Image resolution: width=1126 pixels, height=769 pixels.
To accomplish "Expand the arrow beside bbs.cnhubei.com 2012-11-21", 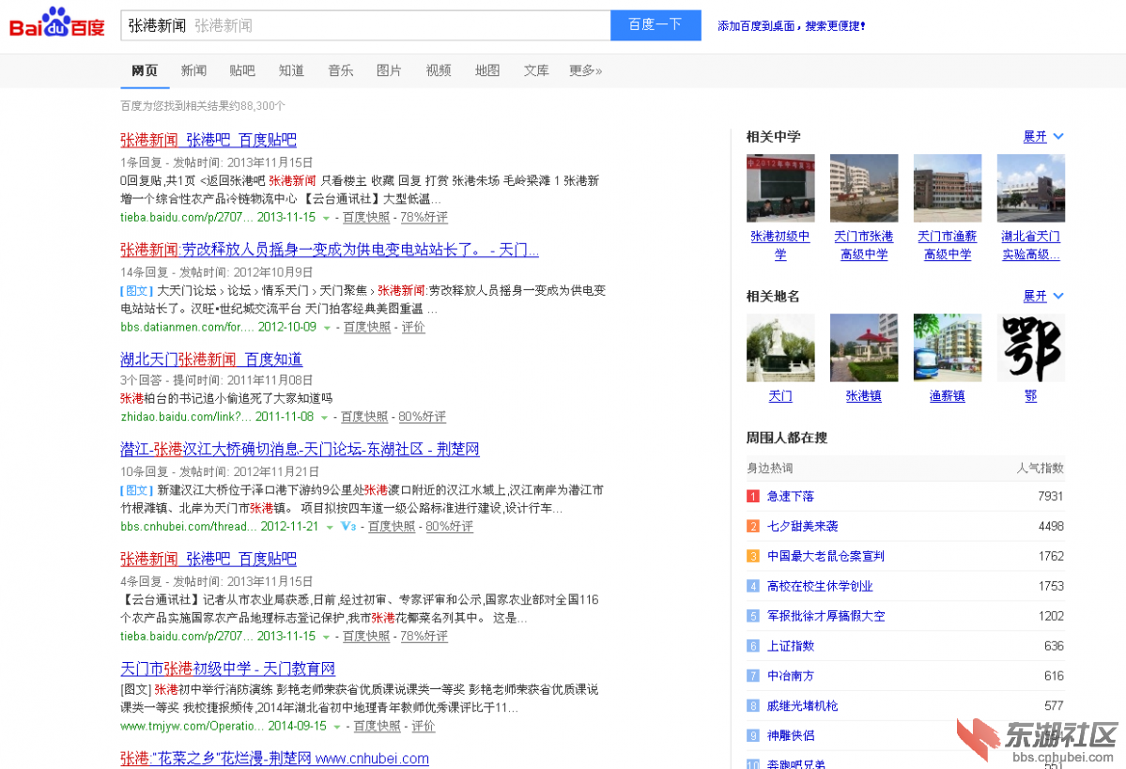I will click(x=330, y=527).
